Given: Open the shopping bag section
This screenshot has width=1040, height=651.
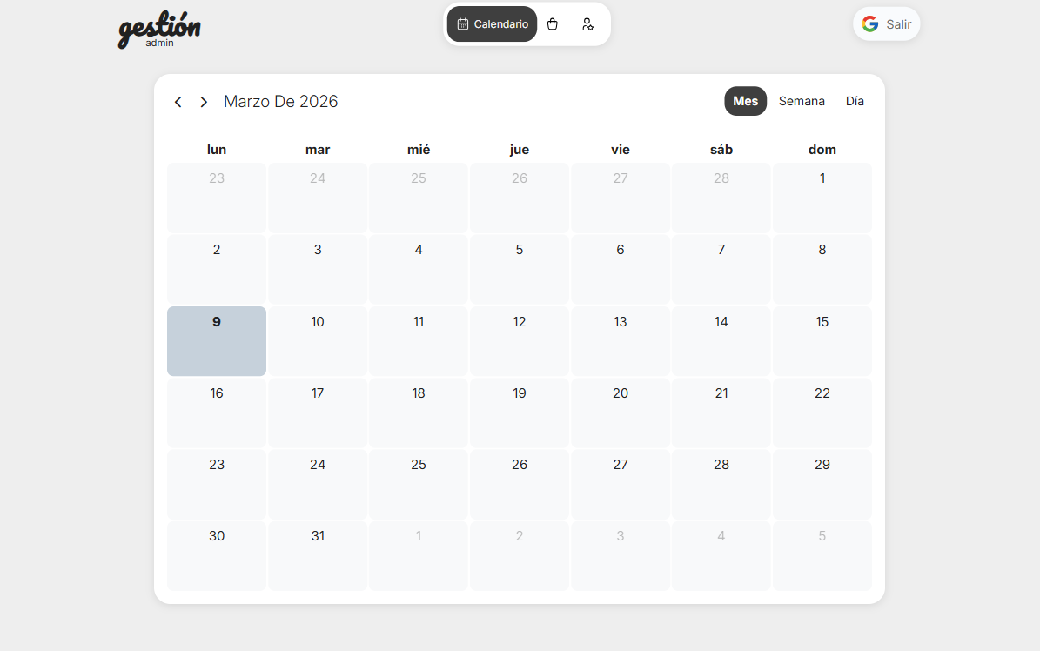Looking at the screenshot, I should coord(552,24).
